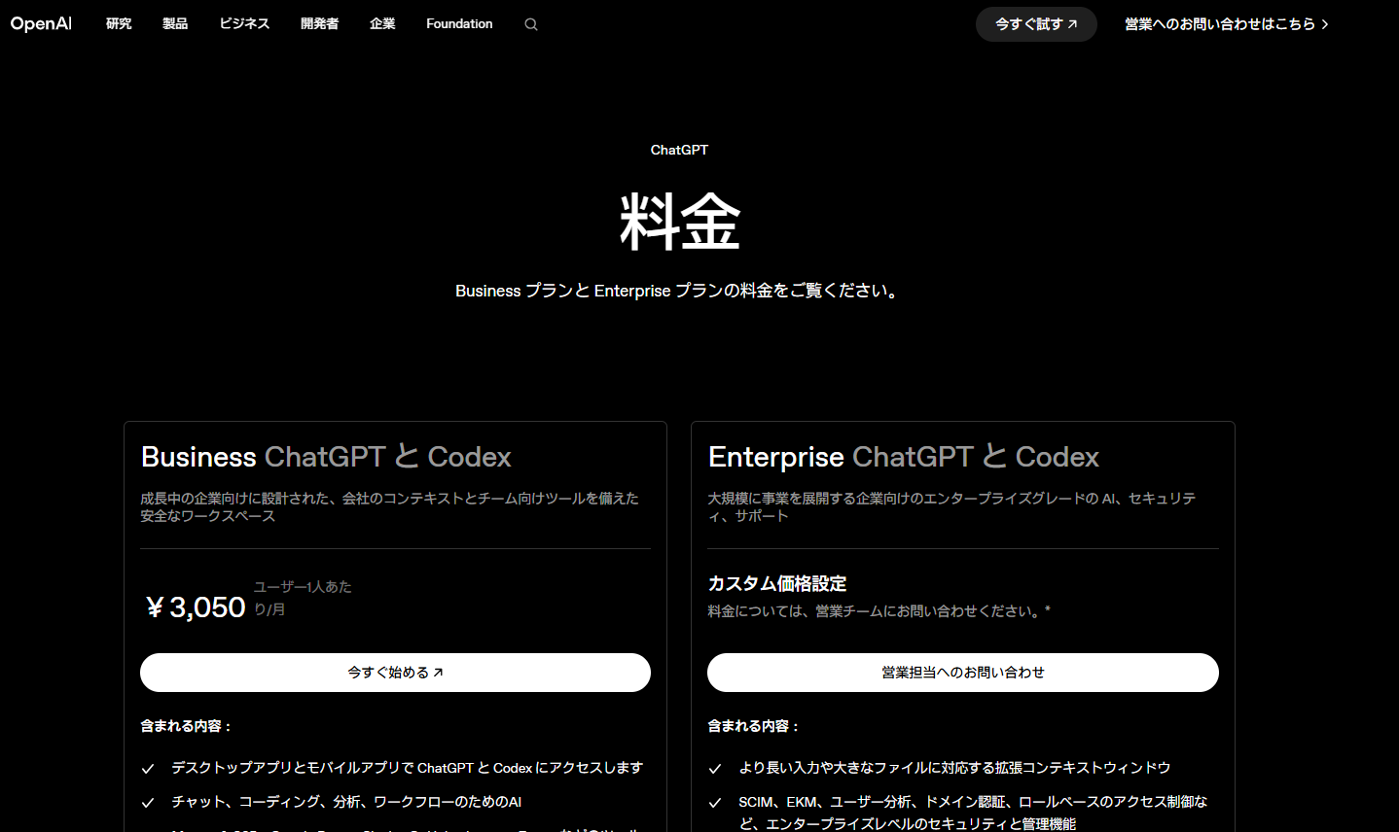Screen dimensions: 1399x832
Task: Open the 製品 menu
Action: (x=175, y=24)
